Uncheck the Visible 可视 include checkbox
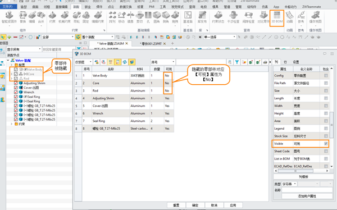This screenshot has width=337, height=210. 326,144
